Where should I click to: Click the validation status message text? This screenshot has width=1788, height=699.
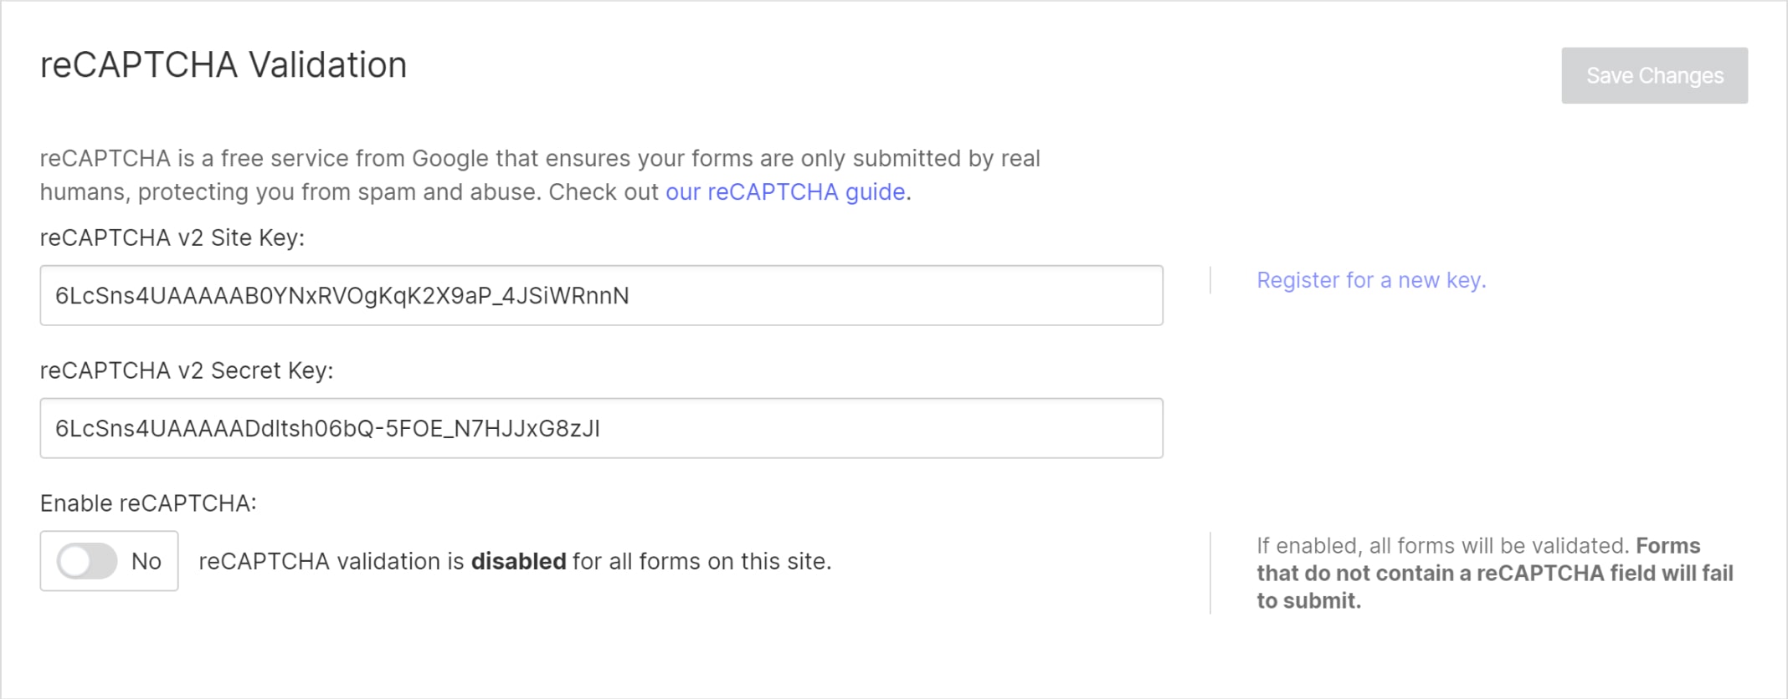[x=514, y=561]
